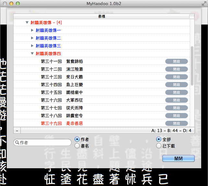The height and width of the screenshot is (186, 208).
Task: Select row 第三十七回 從天而降
Action: (x=102, y=108)
